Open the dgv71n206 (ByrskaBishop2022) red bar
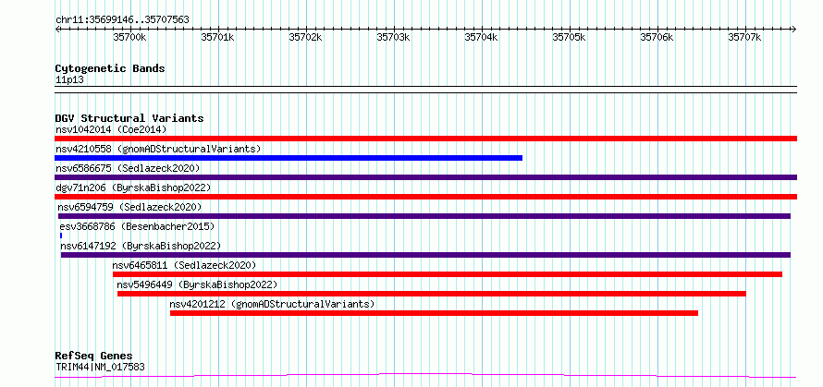The width and height of the screenshot is (823, 387). tap(425, 197)
